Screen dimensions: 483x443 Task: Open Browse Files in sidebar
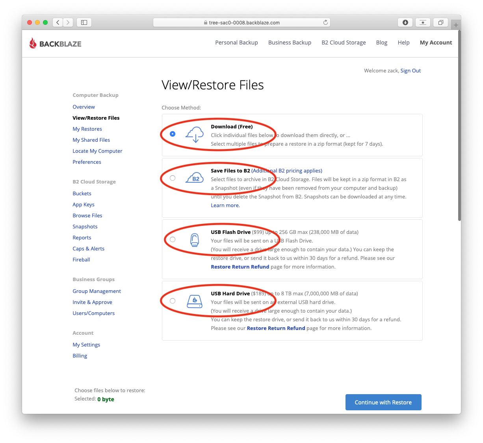(87, 215)
